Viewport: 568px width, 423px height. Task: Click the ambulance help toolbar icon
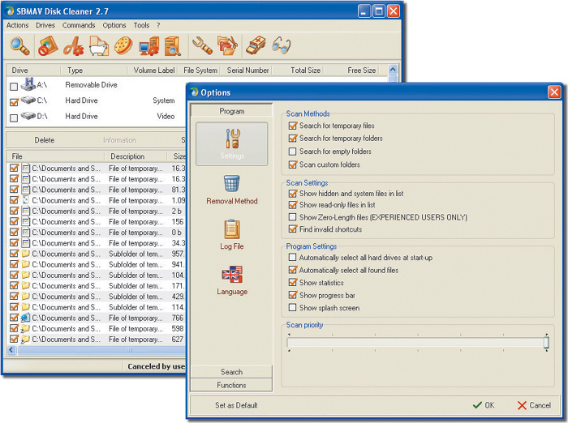click(256, 46)
